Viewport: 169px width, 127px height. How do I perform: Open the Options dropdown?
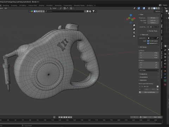tap(158, 11)
